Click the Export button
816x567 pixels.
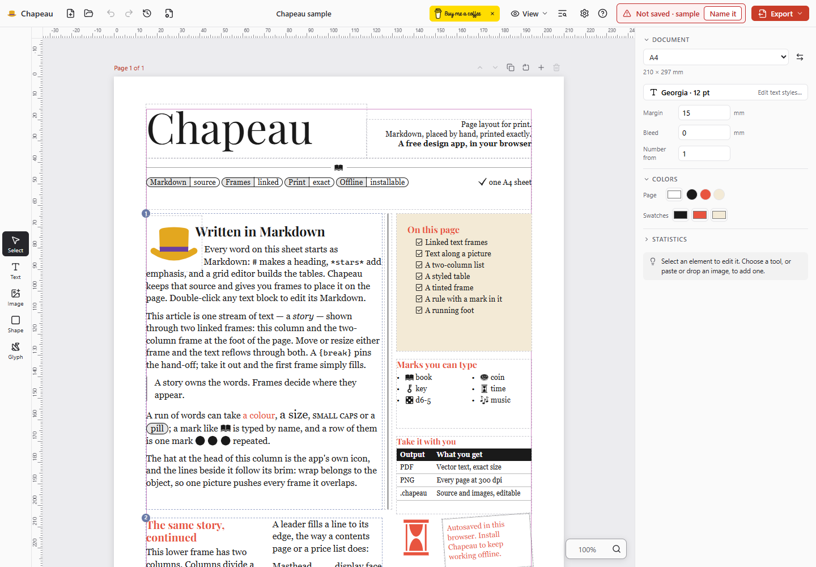(x=780, y=14)
